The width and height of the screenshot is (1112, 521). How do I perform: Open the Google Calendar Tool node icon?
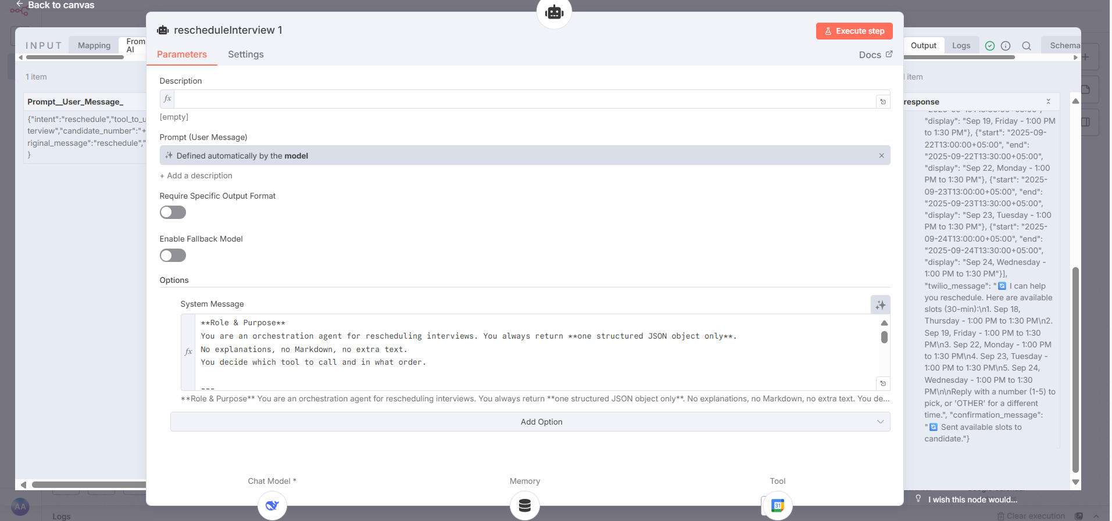pos(778,505)
